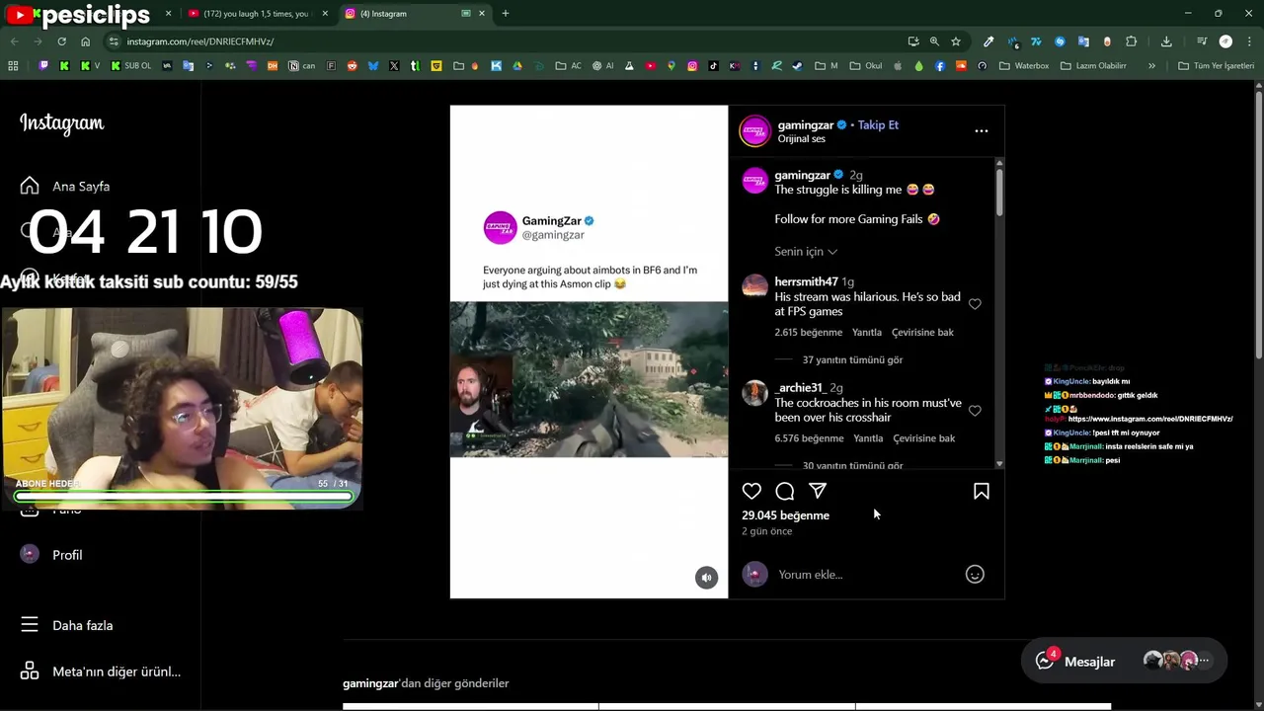
Task: Click the comments panel scrollbar
Action: tap(999, 193)
